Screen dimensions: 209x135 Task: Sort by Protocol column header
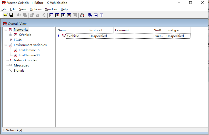pos(101,30)
